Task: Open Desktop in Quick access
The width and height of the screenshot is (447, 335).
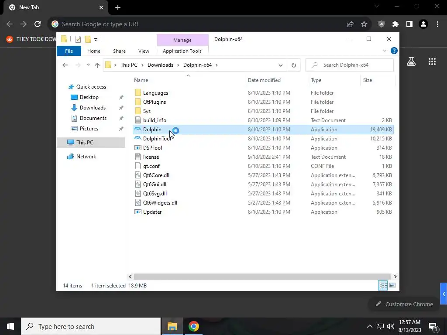Action: [x=89, y=97]
